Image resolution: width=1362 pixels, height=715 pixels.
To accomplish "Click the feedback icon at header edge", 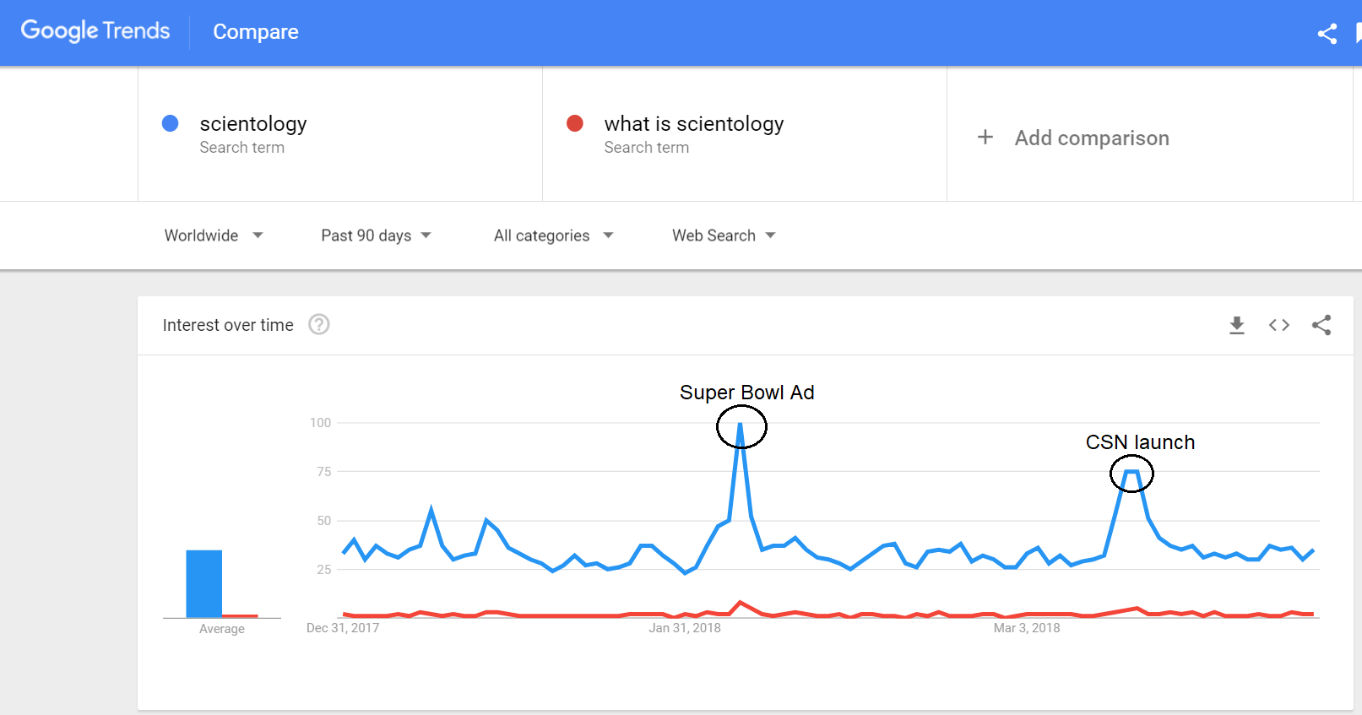I will click(x=1358, y=33).
